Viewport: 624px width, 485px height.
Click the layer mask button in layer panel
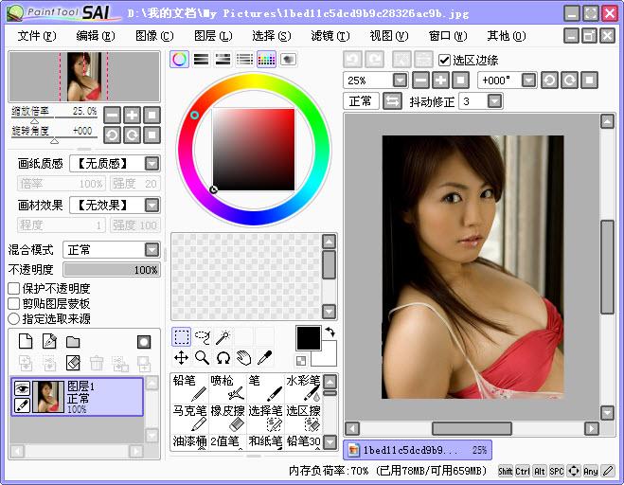(144, 342)
